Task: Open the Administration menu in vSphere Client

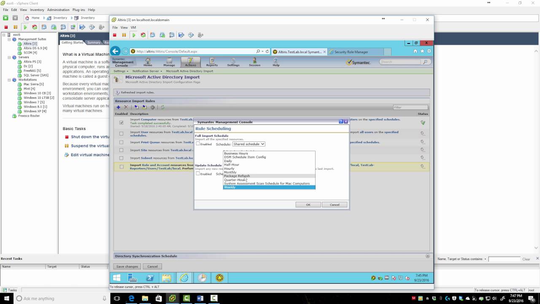Action: [58, 10]
